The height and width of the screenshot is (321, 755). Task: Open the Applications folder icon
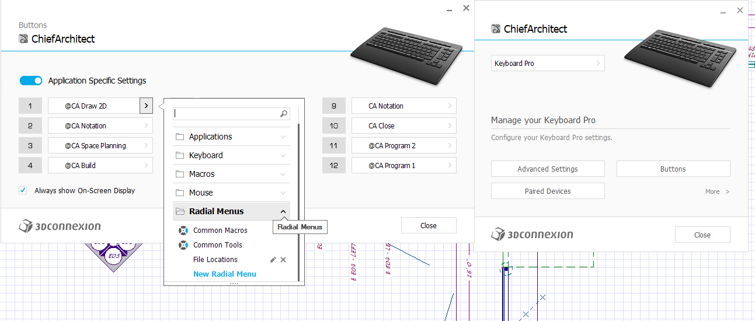click(x=180, y=137)
